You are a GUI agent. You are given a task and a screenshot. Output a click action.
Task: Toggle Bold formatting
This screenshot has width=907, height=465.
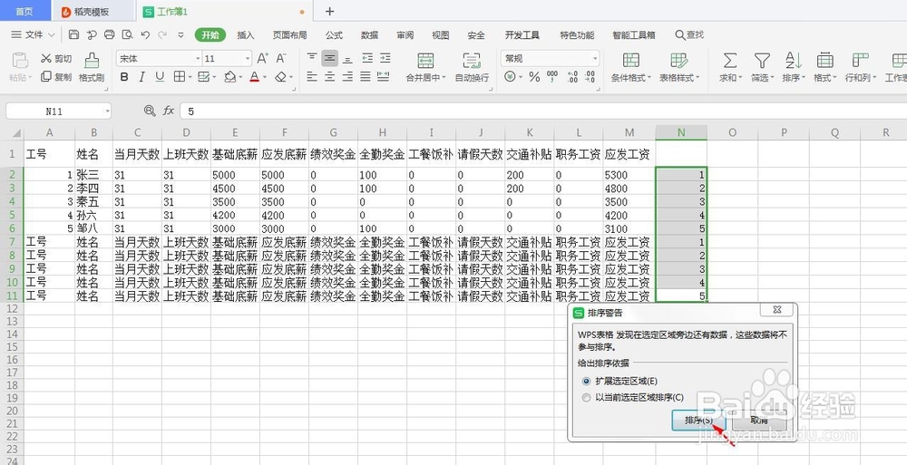(x=123, y=77)
